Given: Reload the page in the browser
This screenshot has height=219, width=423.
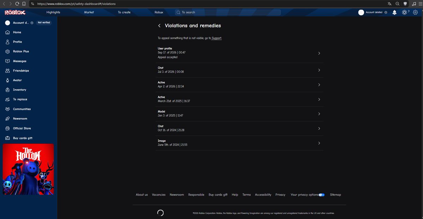Looking at the screenshot, I should 17,4.
